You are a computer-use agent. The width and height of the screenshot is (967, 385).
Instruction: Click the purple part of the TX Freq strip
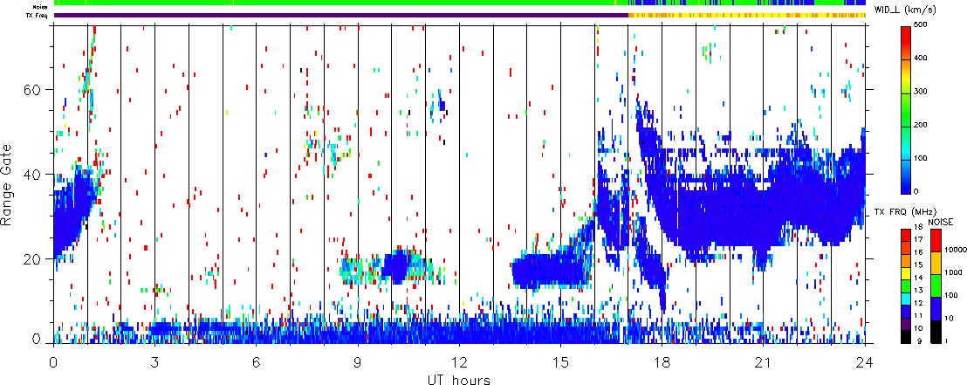coord(341,15)
